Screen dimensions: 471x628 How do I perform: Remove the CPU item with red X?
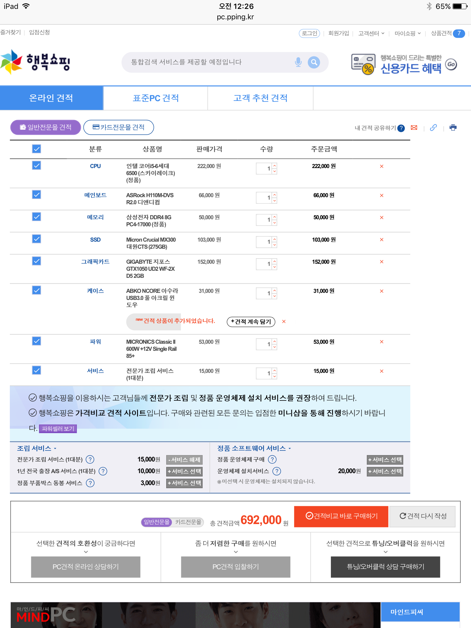(x=381, y=166)
